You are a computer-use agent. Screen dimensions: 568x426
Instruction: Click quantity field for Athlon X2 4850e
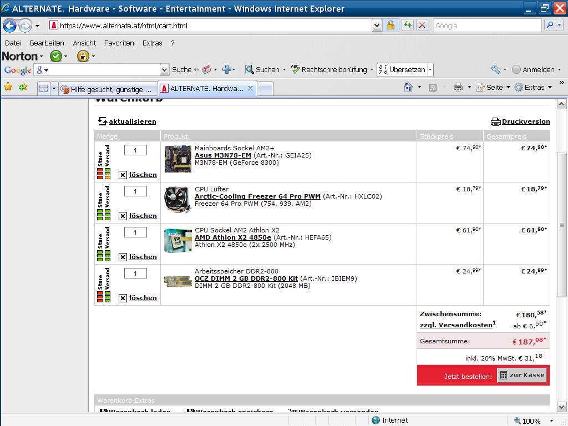(x=135, y=232)
